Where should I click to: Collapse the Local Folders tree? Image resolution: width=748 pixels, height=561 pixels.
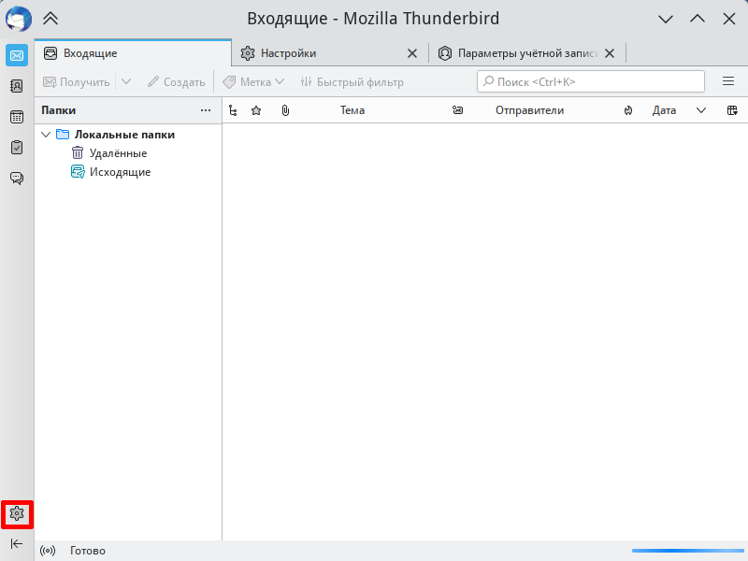[x=46, y=135]
